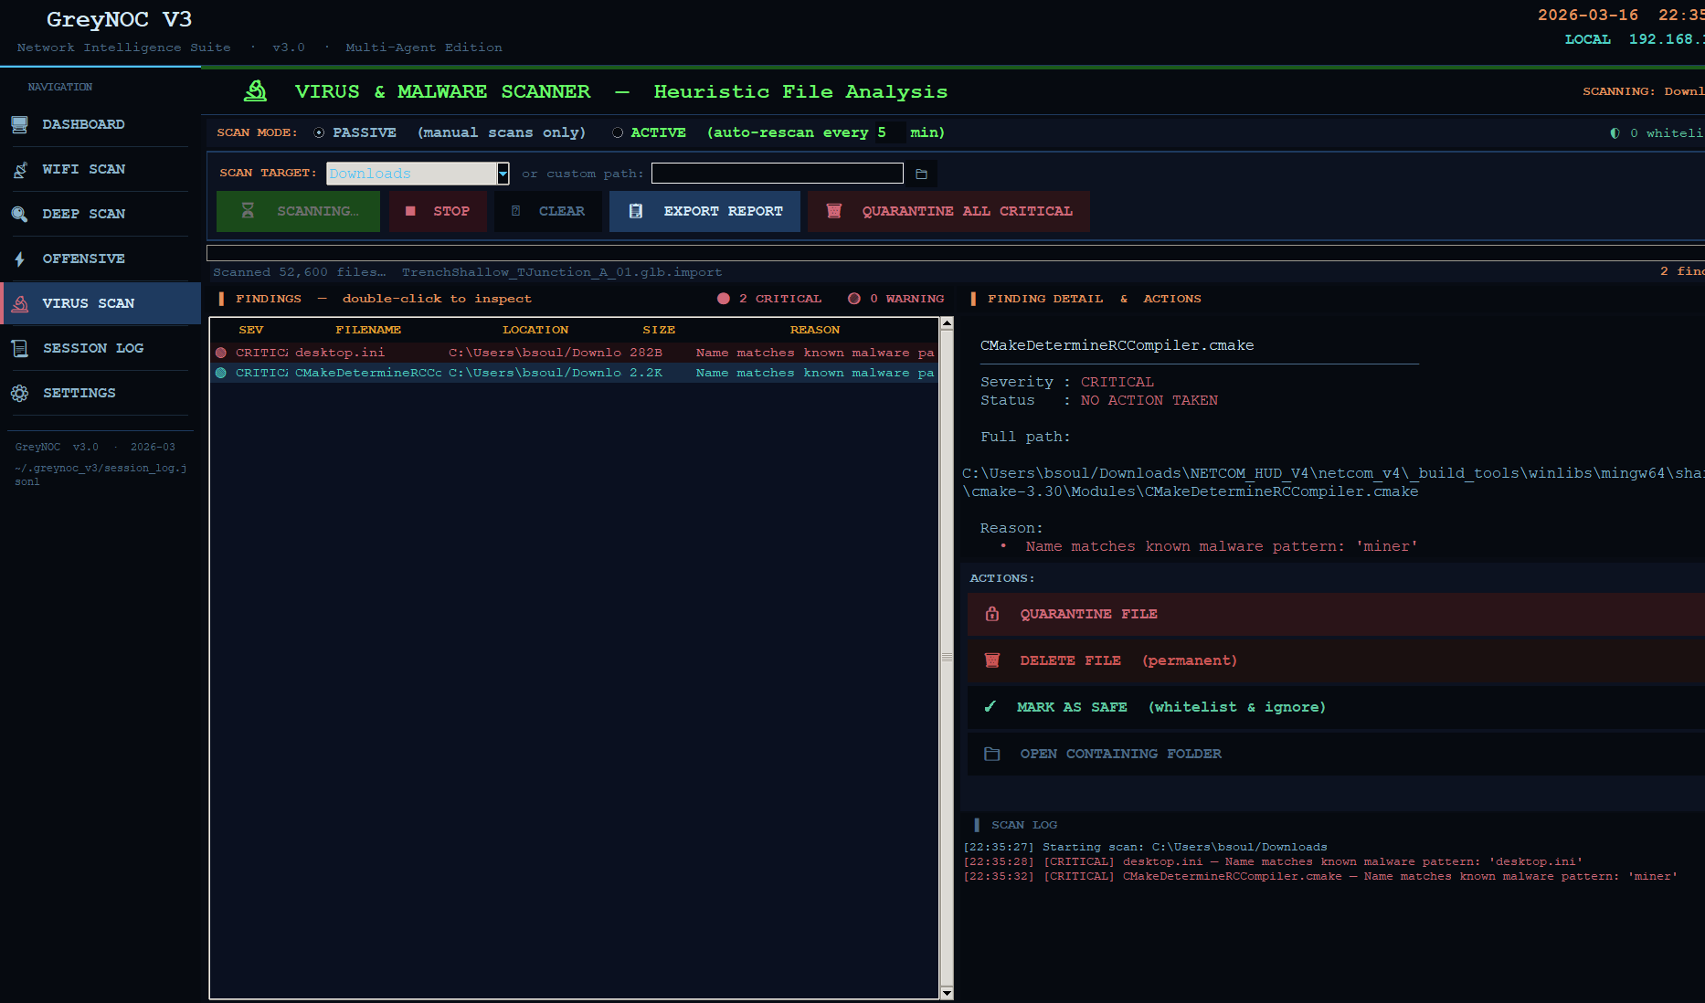
Task: Click the Deep Scan magnifier icon
Action: (x=19, y=214)
